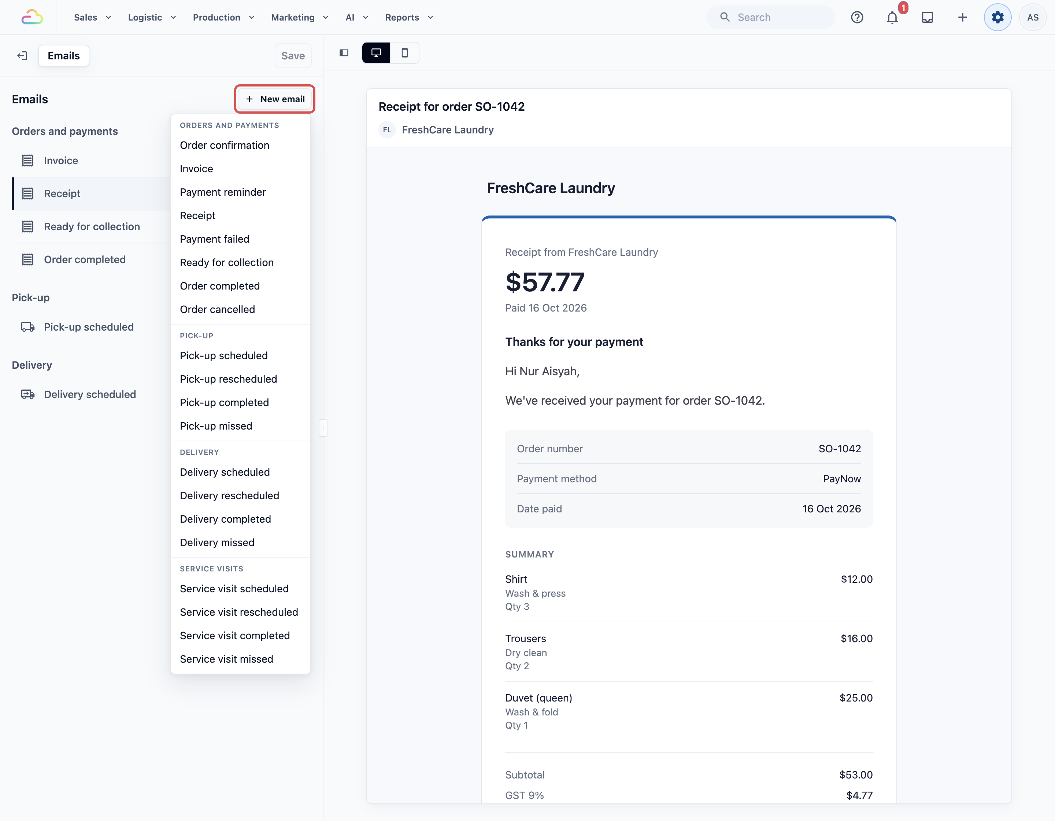This screenshot has height=821, width=1055.
Task: Click the cloud logo home icon
Action: pos(32,17)
